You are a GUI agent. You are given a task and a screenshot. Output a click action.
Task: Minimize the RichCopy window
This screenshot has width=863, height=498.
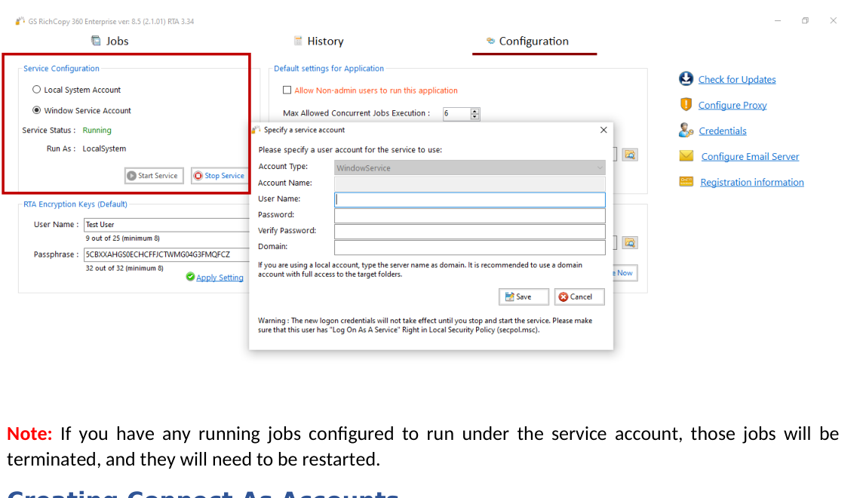click(778, 21)
